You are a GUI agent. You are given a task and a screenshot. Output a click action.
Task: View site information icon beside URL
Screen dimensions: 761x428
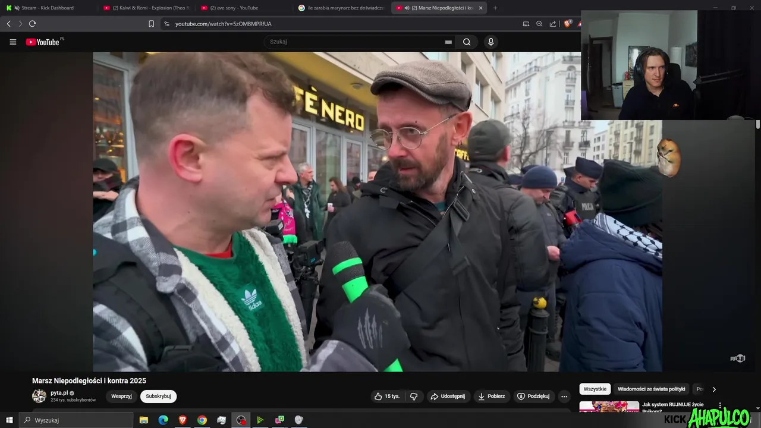click(x=166, y=24)
